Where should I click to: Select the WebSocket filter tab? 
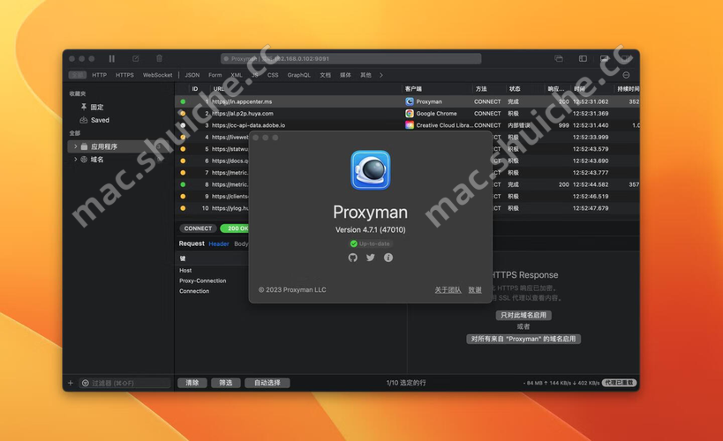(157, 75)
